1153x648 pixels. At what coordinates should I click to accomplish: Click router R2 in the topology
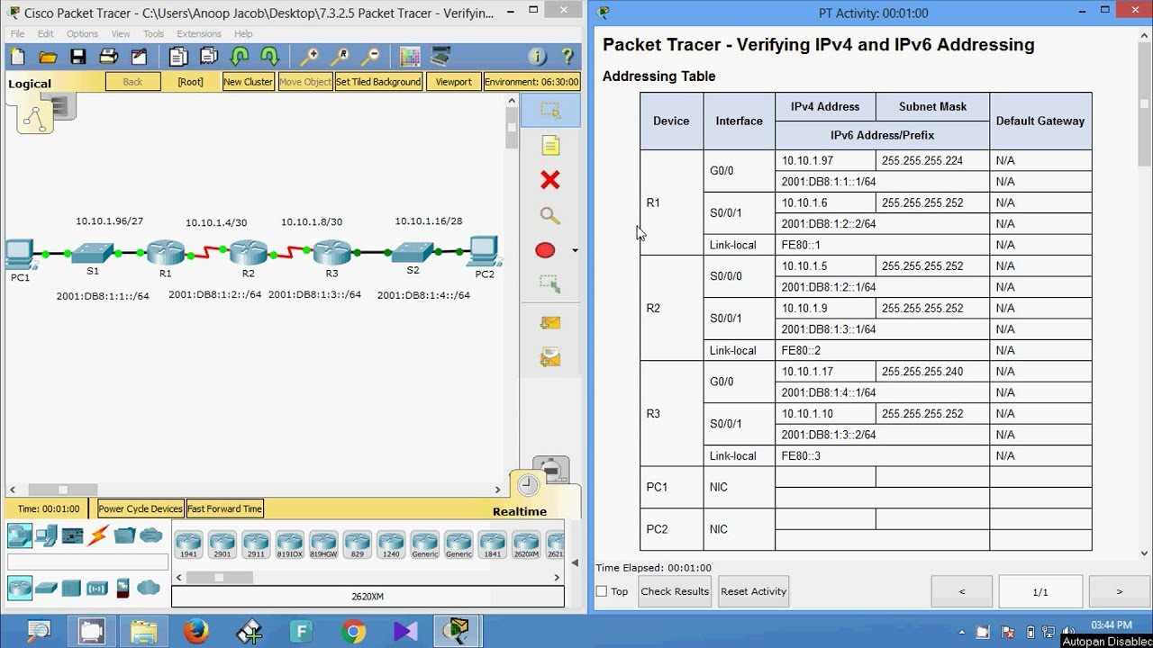click(248, 255)
